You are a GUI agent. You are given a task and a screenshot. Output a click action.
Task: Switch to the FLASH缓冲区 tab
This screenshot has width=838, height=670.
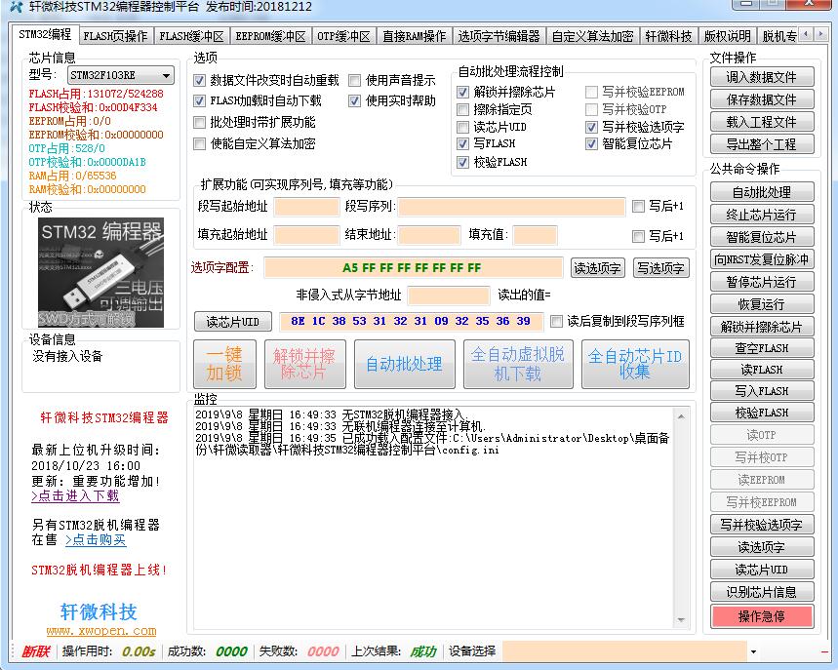pyautogui.click(x=192, y=37)
